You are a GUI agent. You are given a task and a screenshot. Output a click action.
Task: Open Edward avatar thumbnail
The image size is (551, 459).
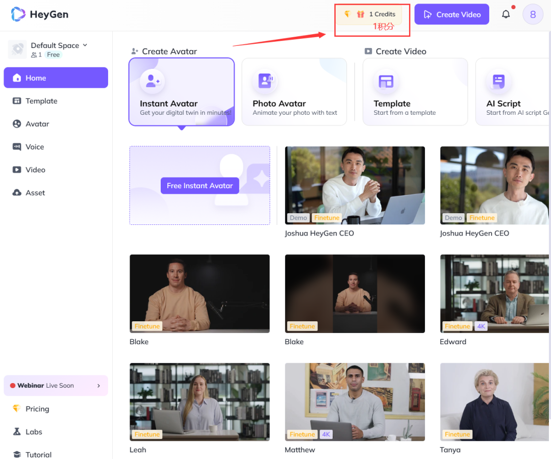pos(494,294)
